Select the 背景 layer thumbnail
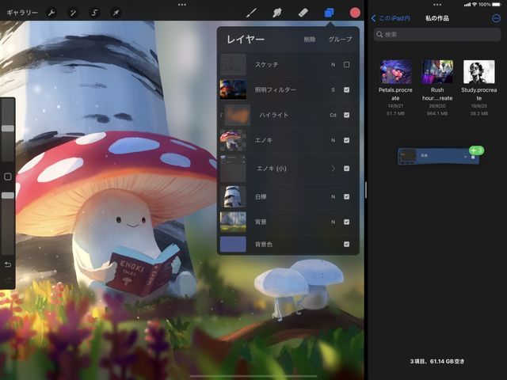 click(x=233, y=222)
